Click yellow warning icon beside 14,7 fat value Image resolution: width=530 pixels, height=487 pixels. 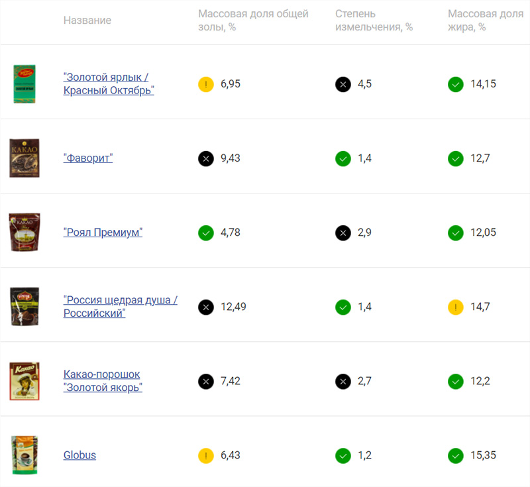[x=456, y=307]
